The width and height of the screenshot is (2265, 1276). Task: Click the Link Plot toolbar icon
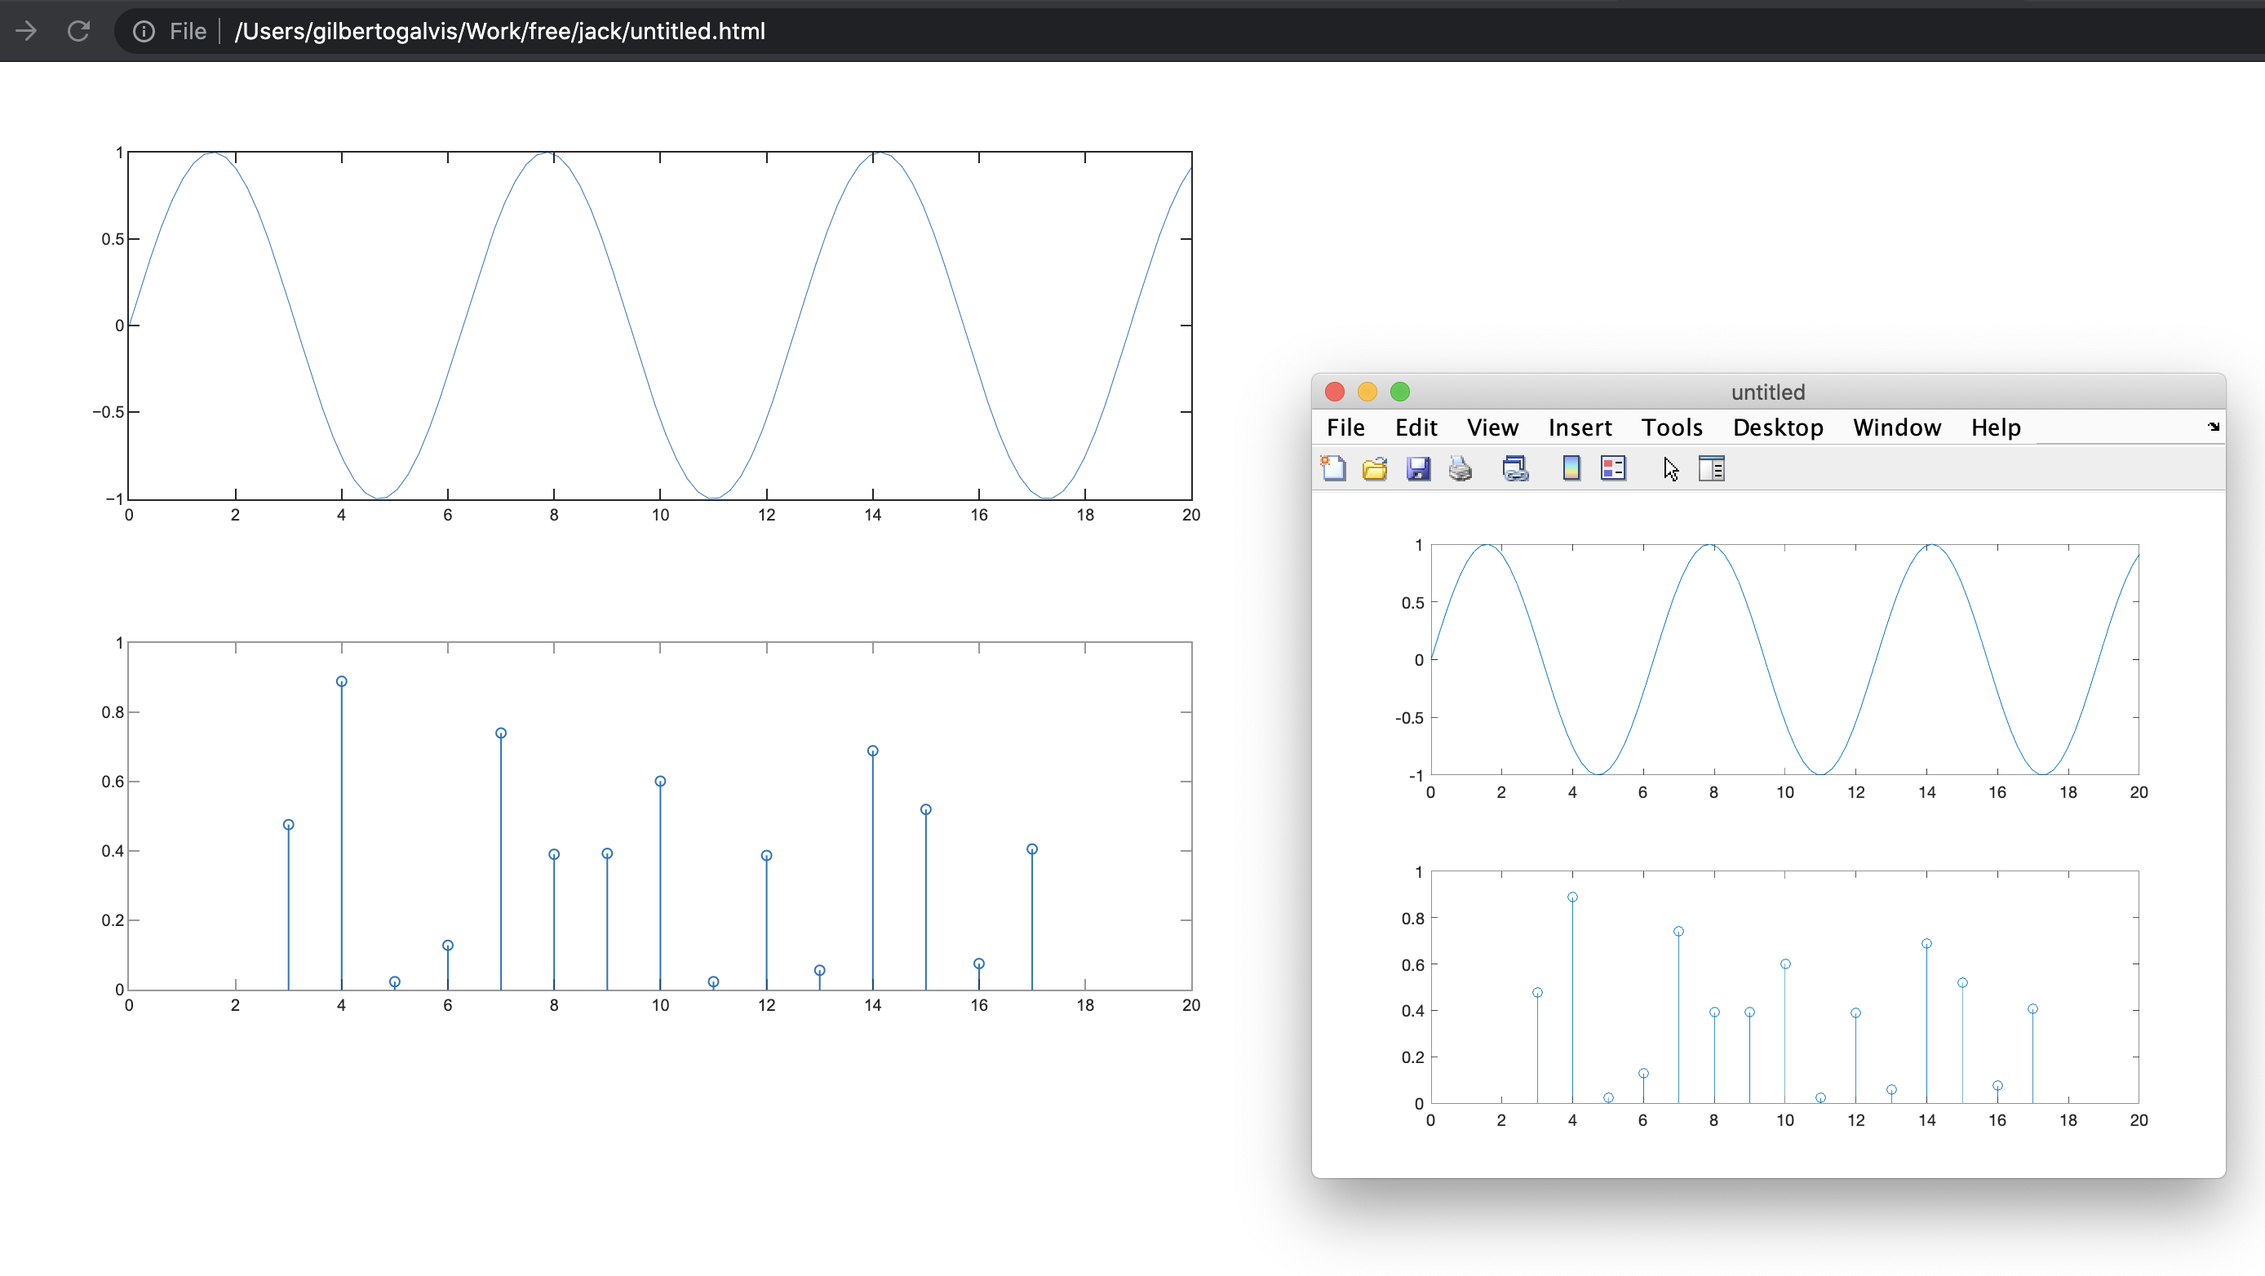point(1515,467)
